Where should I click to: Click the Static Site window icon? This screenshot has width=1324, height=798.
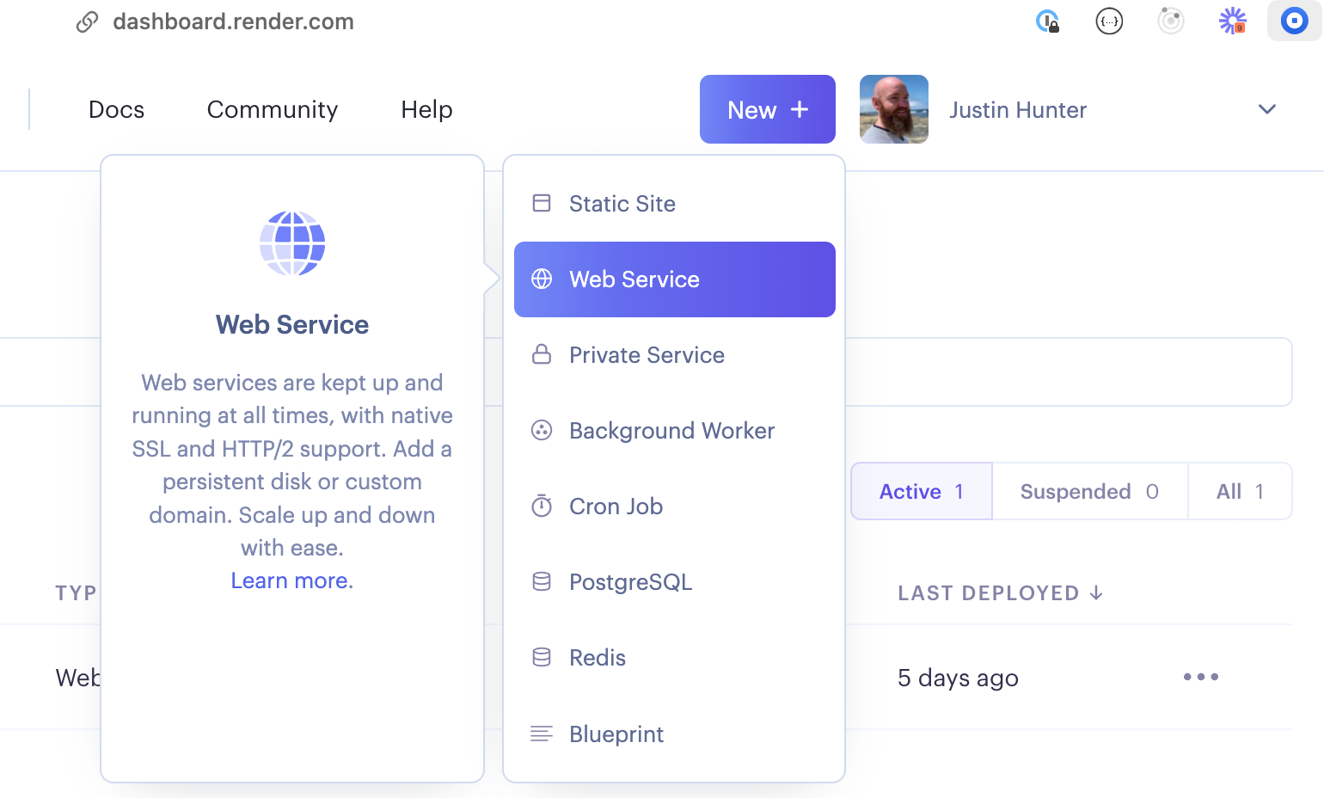542,203
